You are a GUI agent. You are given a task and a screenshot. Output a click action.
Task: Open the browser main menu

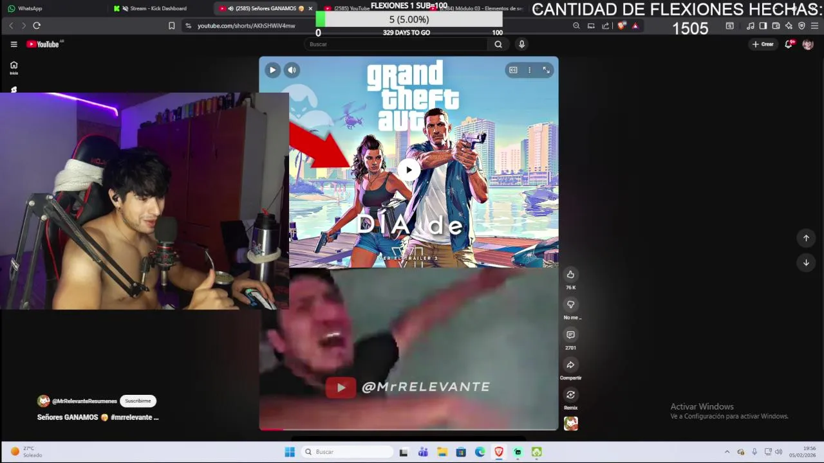click(814, 26)
